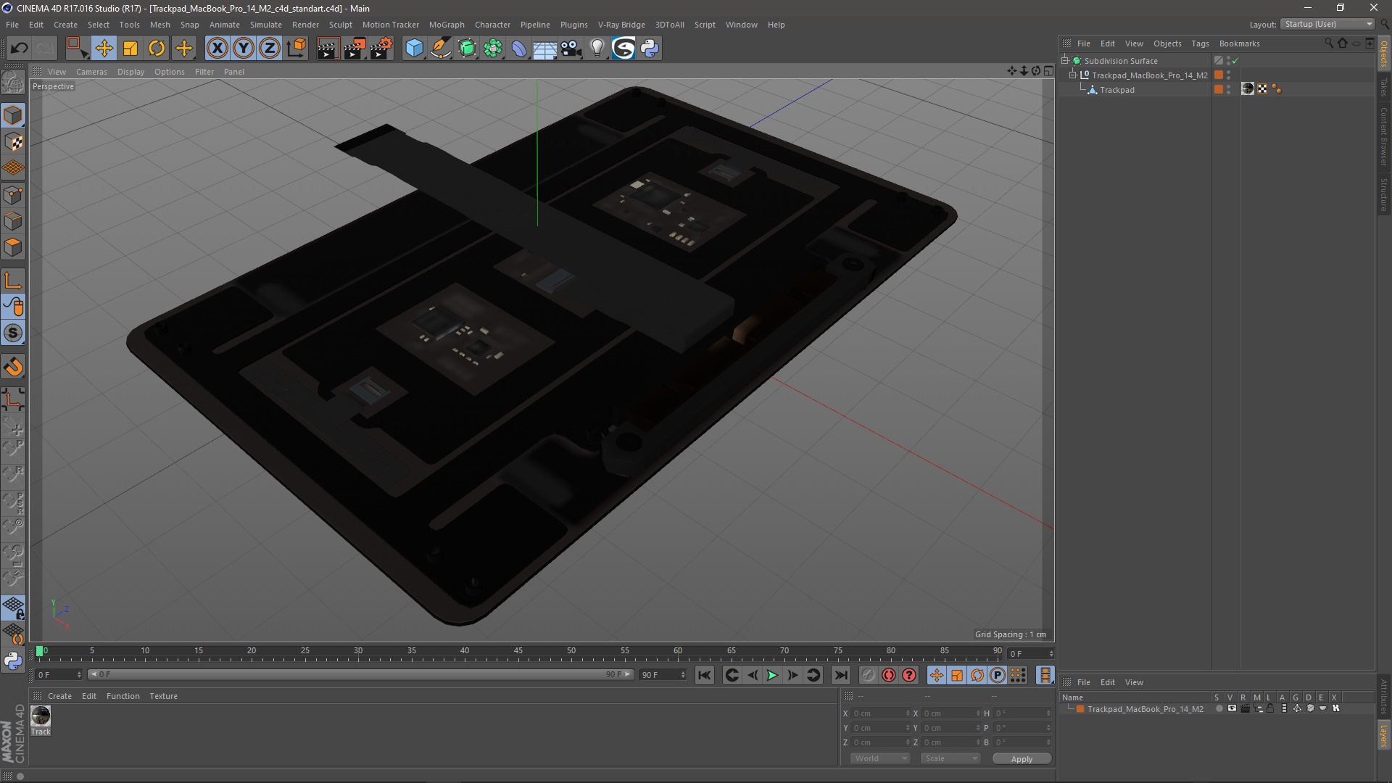
Task: Click the Undo arrow icon
Action: (x=20, y=49)
